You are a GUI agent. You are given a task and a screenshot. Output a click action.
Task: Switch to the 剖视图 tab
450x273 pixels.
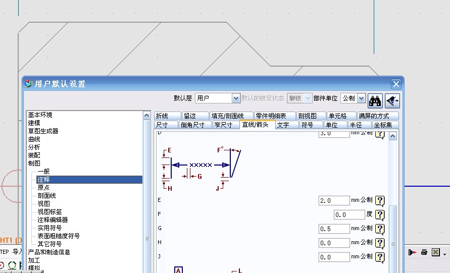[x=311, y=116]
